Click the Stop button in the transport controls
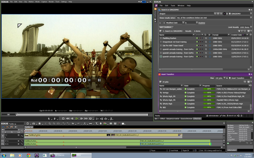 (x=63, y=119)
